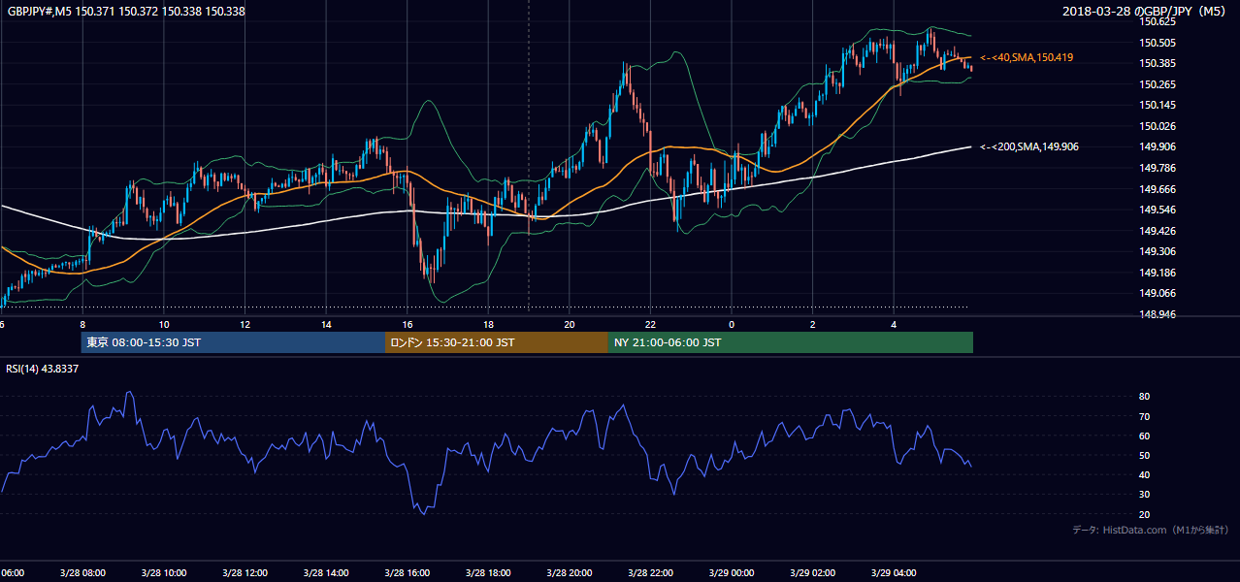Click the 3/28 12:00 bottom time label
1240x582 pixels.
(245, 573)
